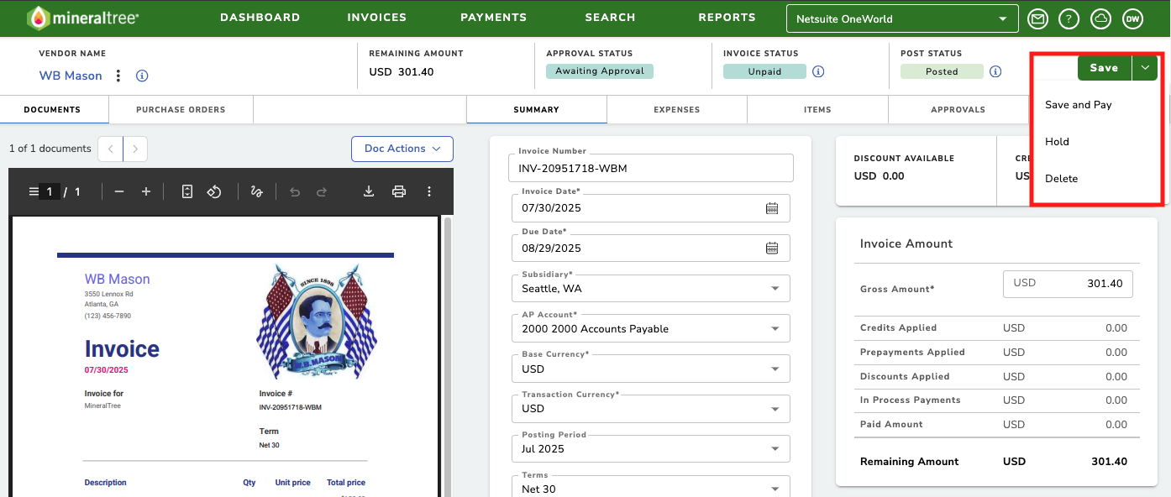Go to previous document arrow
Viewport: 1171px width, 497px height.
click(111, 149)
